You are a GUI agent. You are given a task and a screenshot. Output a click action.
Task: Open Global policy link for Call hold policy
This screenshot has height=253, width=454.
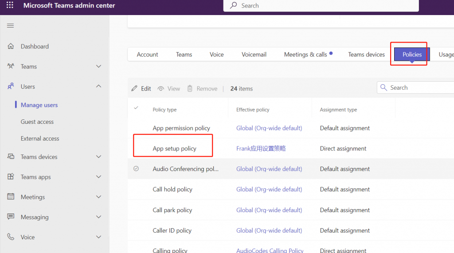[x=269, y=189]
